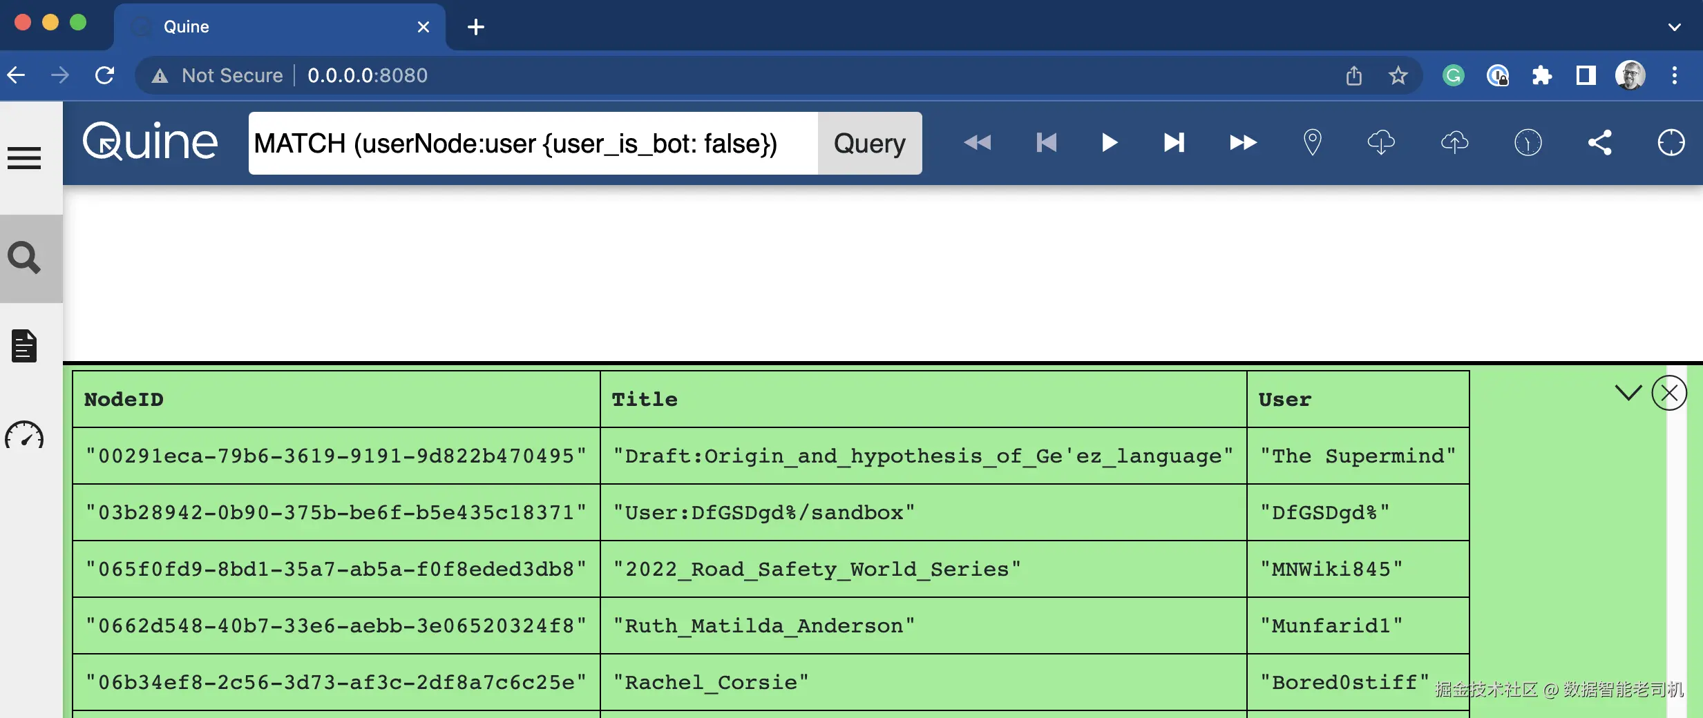The width and height of the screenshot is (1703, 718).
Task: Open the hamburger navigation menu
Action: (24, 158)
